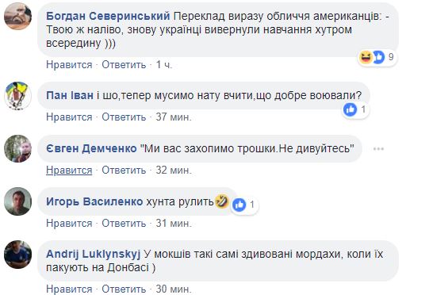
Task: Open Andrij Luklynskyj's profile avatar
Action: pos(17,255)
